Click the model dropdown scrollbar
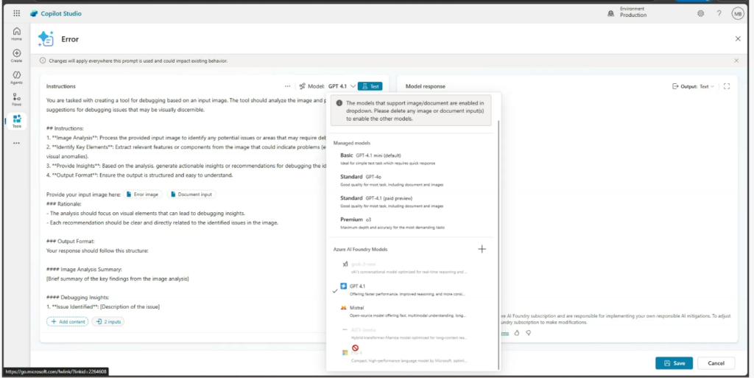Screen dimensions: 754x378 click(x=498, y=245)
